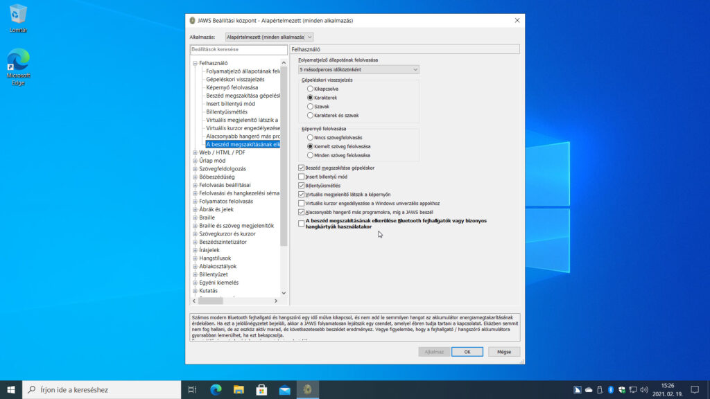This screenshot has width=710, height=399.
Task: Click the JAWS title bar icon
Action: pos(192,21)
